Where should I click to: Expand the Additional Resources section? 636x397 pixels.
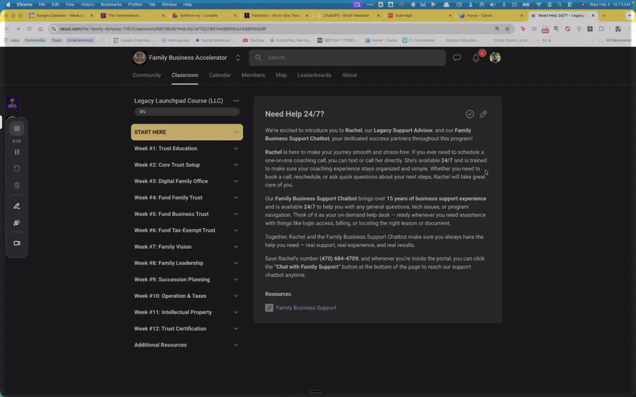click(x=186, y=345)
